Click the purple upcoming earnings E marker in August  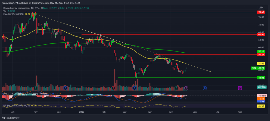[x=240, y=88]
